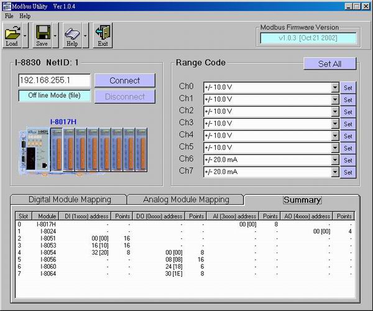
Task: Click the Set button for Ch4
Action: coord(348,136)
